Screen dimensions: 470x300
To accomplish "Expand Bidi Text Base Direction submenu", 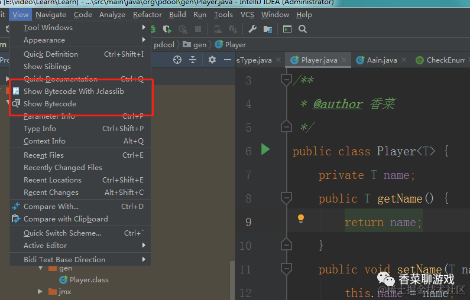I will click(80, 260).
